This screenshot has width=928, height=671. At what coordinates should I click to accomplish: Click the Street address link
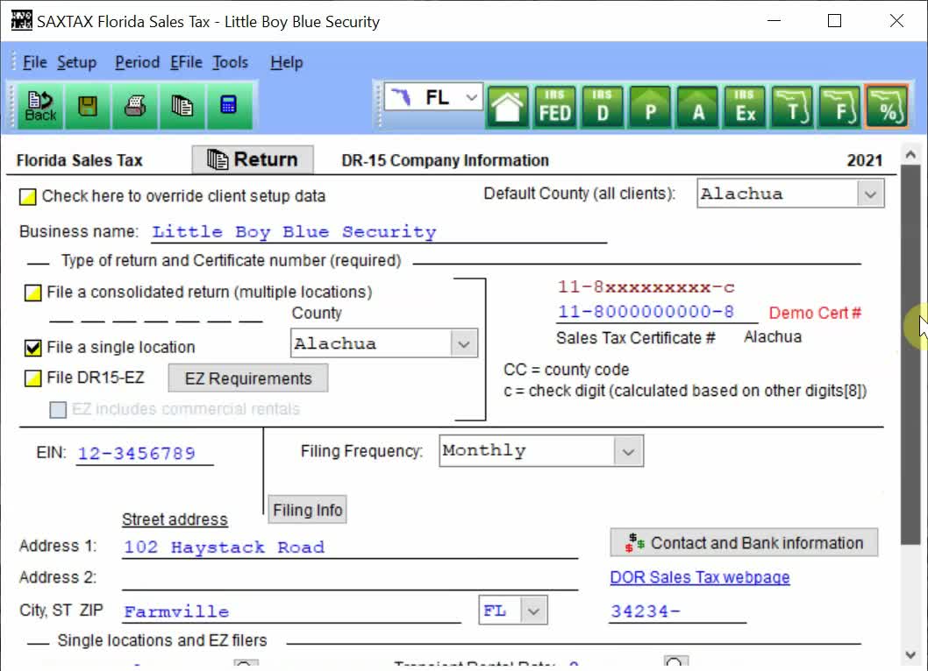(x=175, y=519)
